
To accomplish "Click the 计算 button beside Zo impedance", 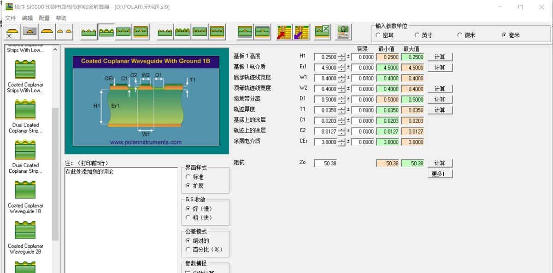I will click(439, 163).
